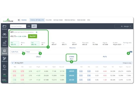Go to the Stocks chart icon

(x=4, y=43)
